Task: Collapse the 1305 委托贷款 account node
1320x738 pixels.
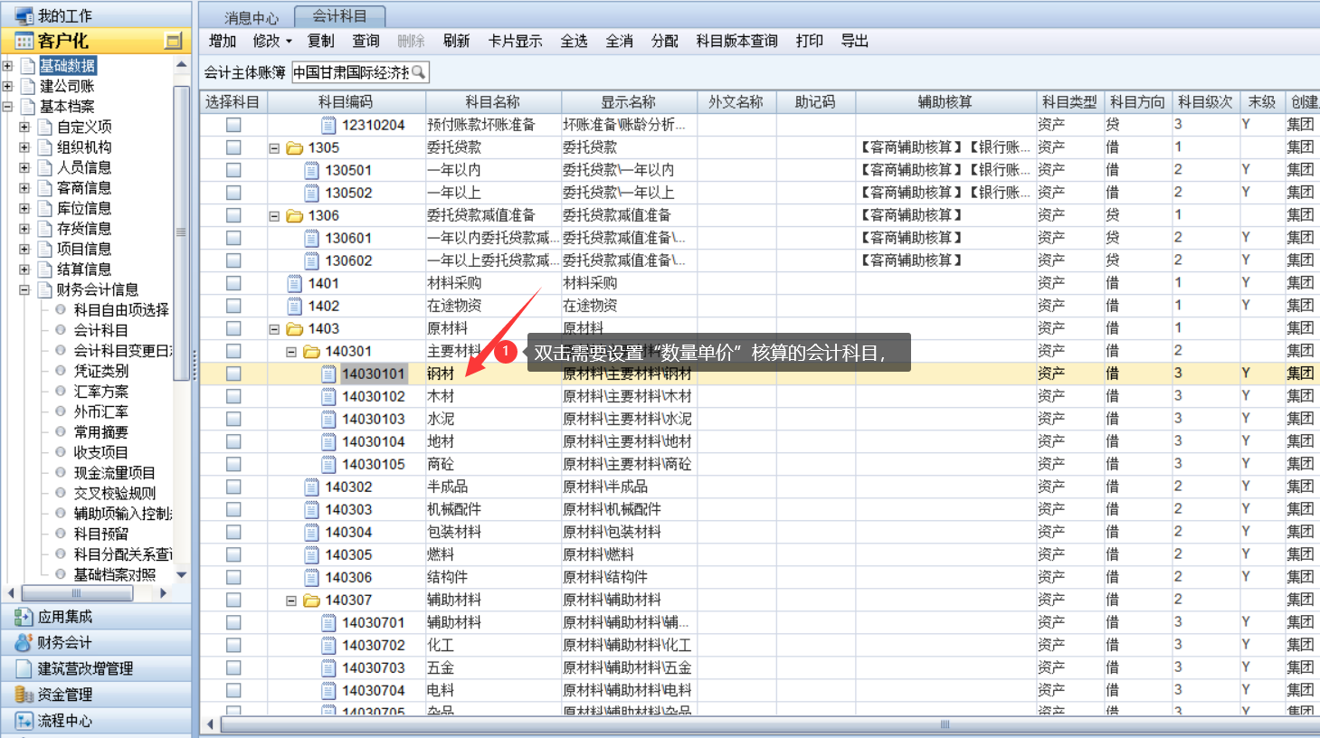Action: (x=274, y=148)
